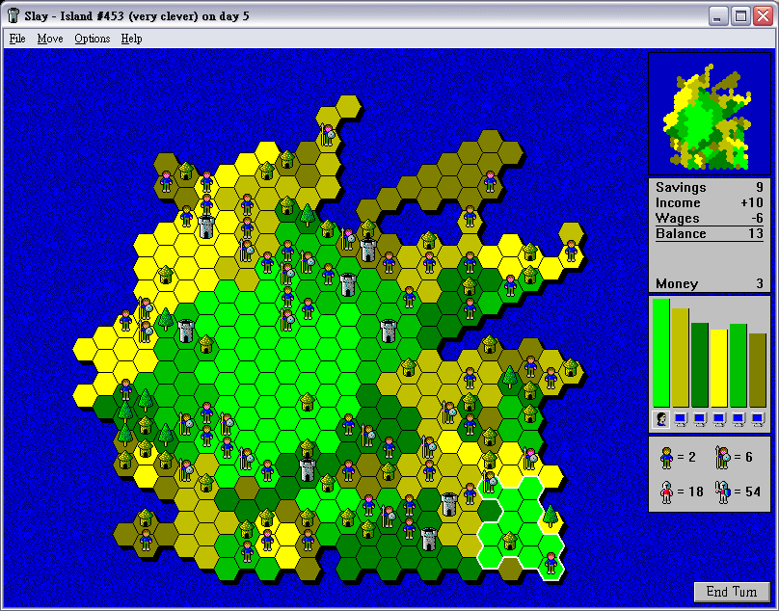This screenshot has width=779, height=611.
Task: Click the hut at the center of the large bright green territory
Action: tap(308, 401)
